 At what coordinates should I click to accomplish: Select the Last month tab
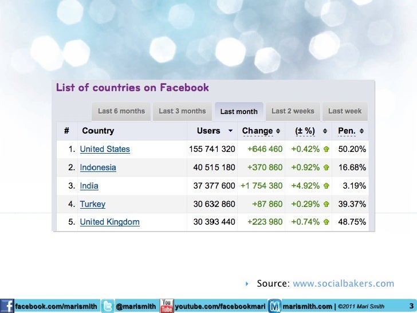239,112
